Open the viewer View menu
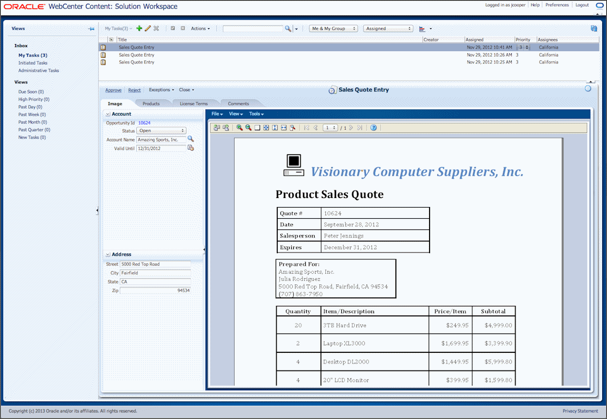The width and height of the screenshot is (607, 419). point(236,114)
